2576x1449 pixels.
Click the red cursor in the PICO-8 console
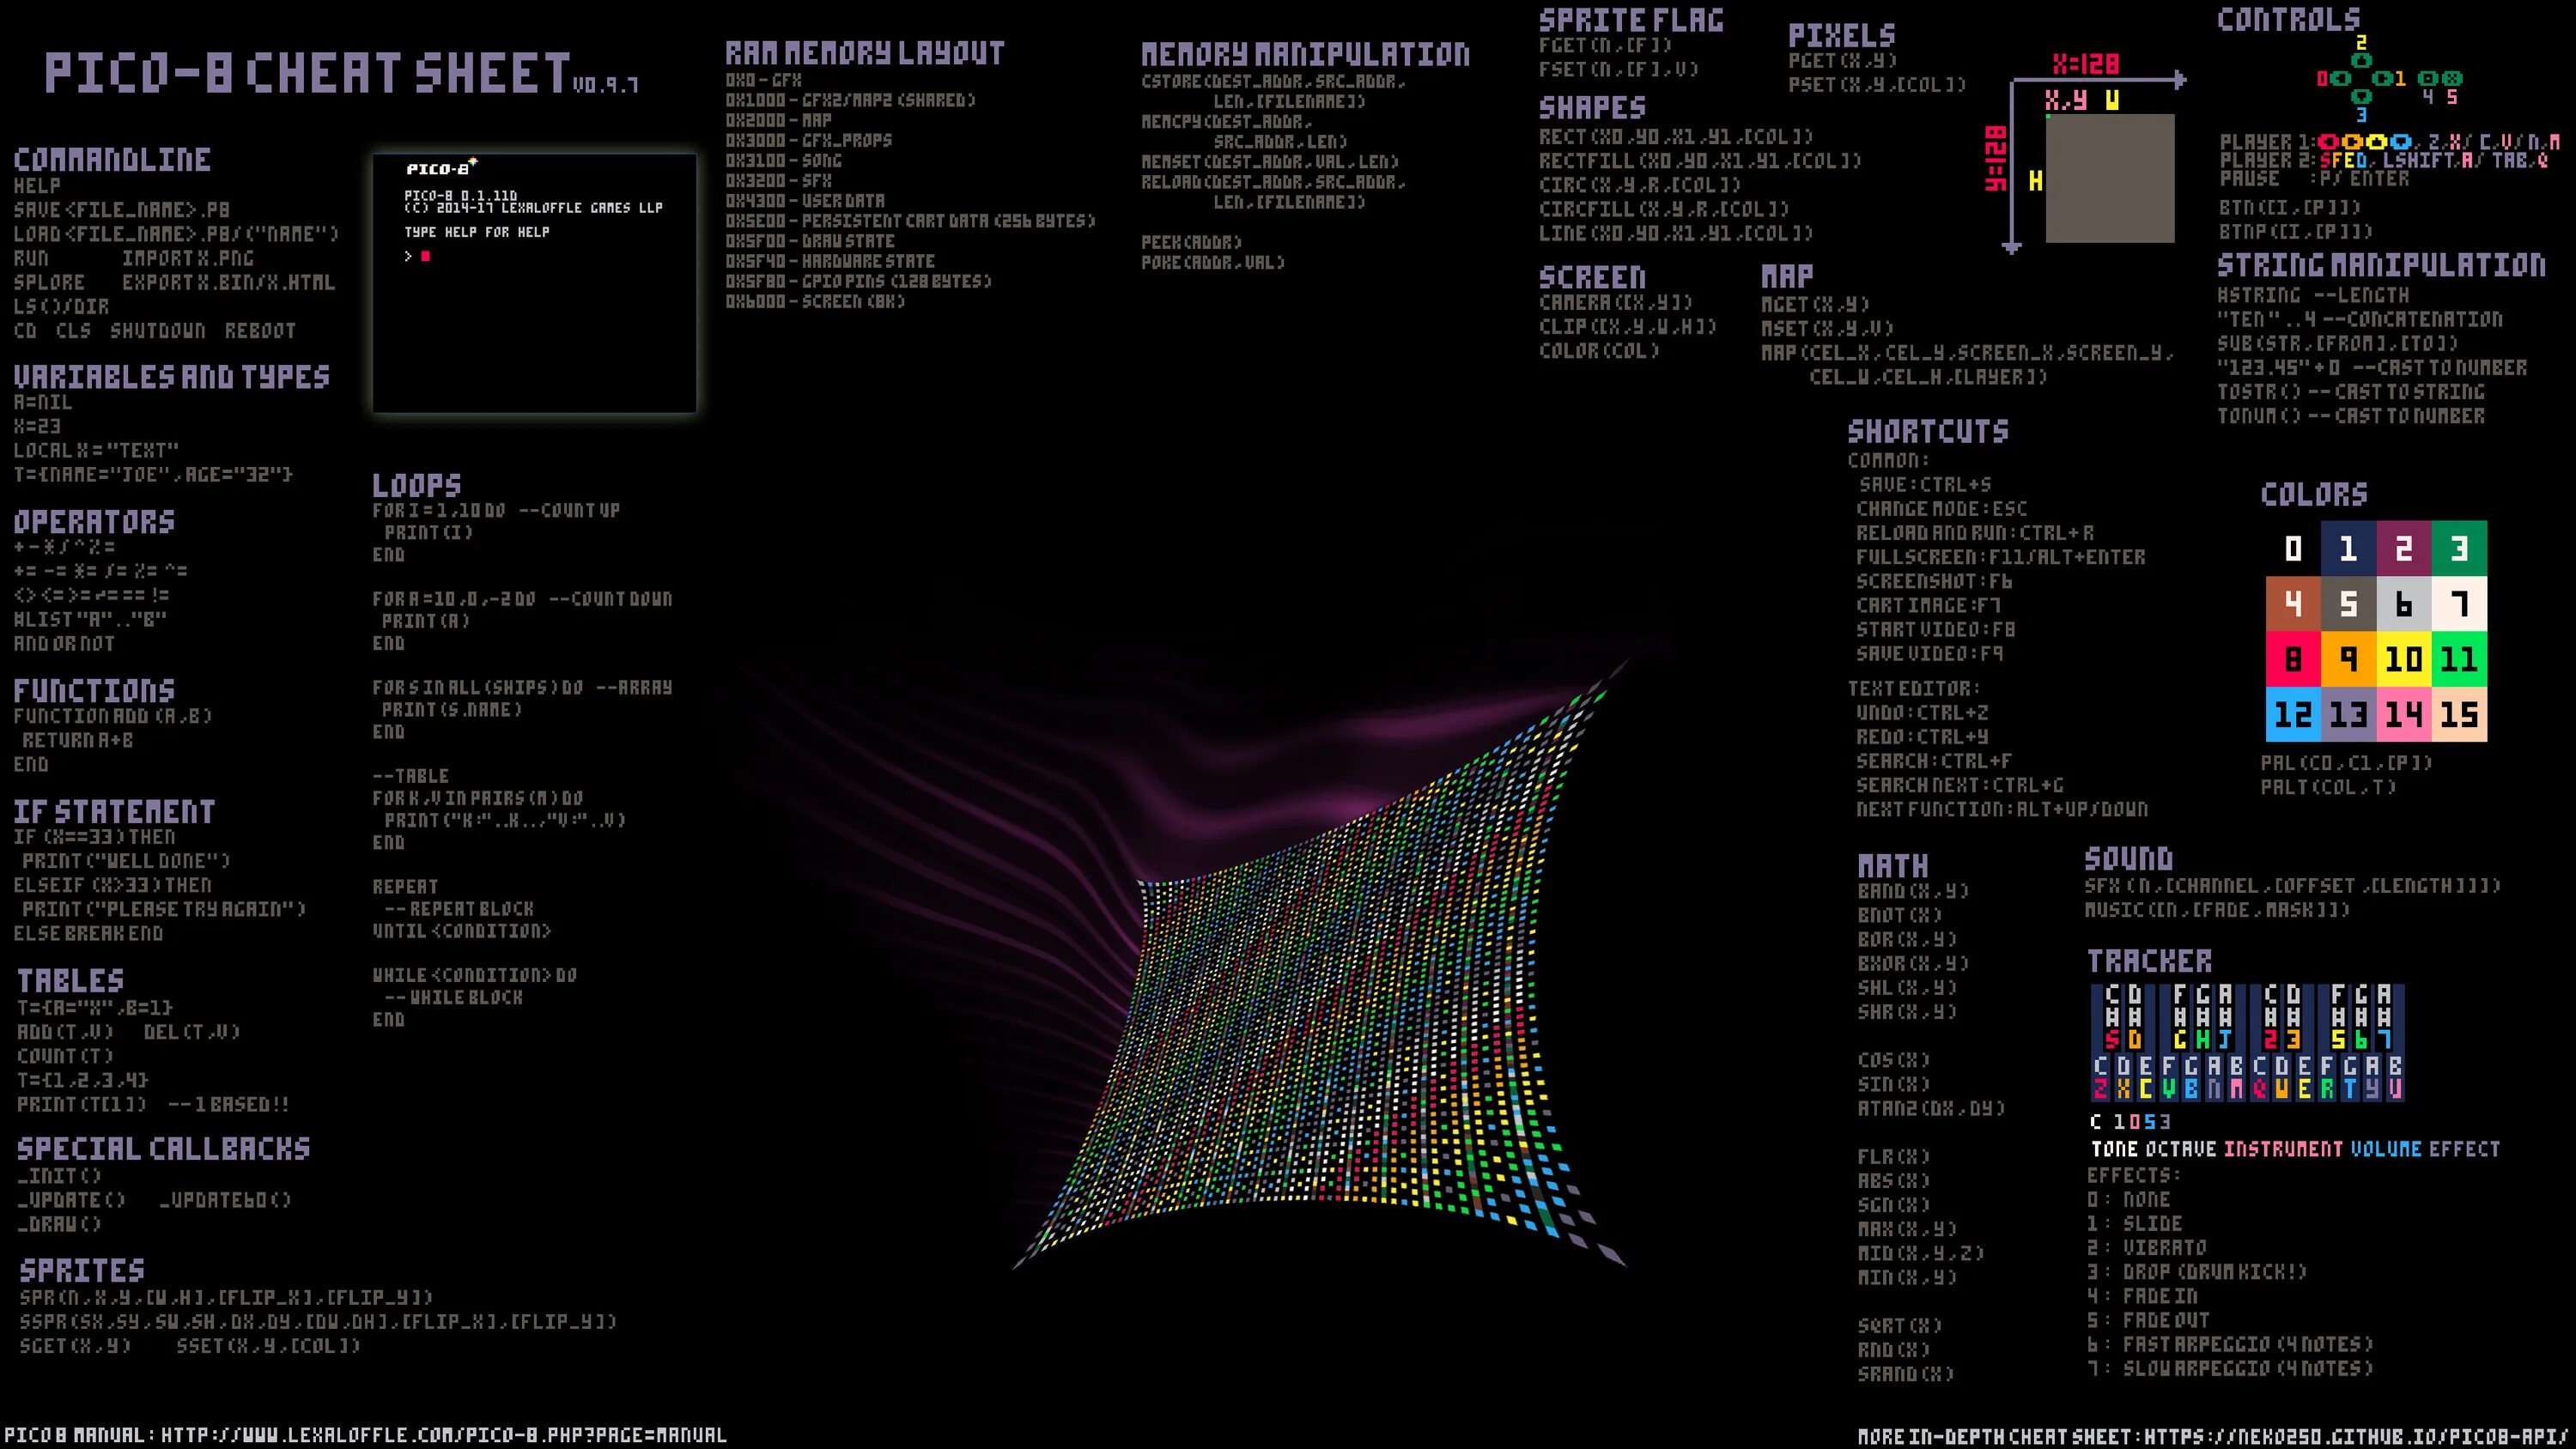425,257
